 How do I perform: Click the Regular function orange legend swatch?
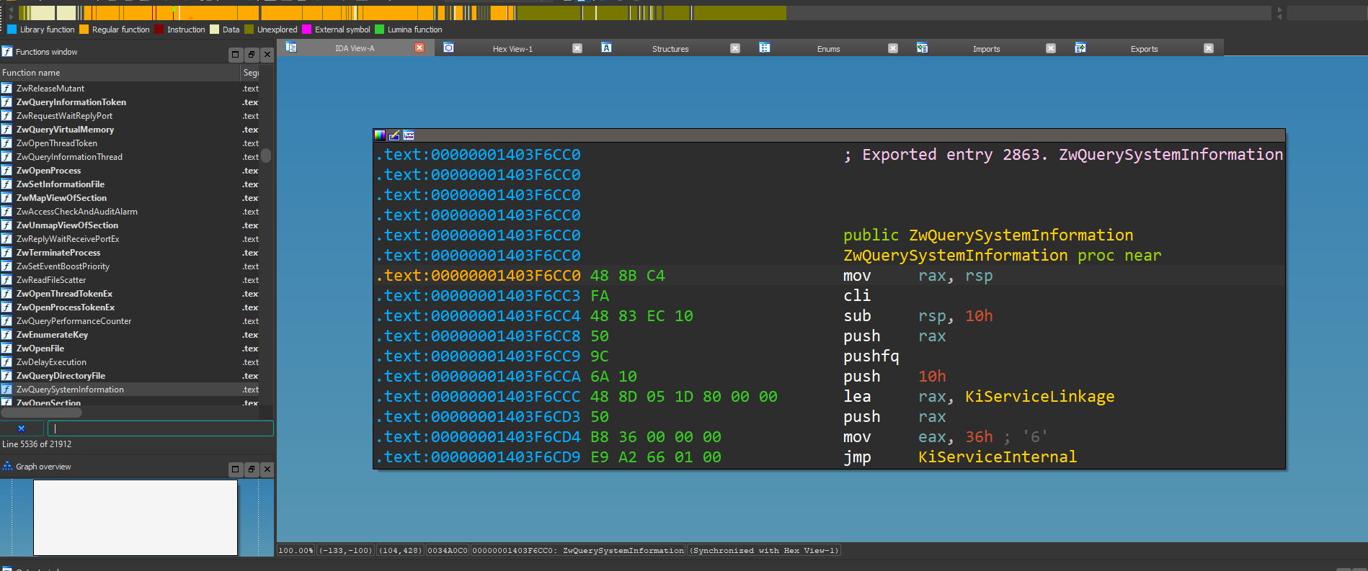click(x=84, y=30)
